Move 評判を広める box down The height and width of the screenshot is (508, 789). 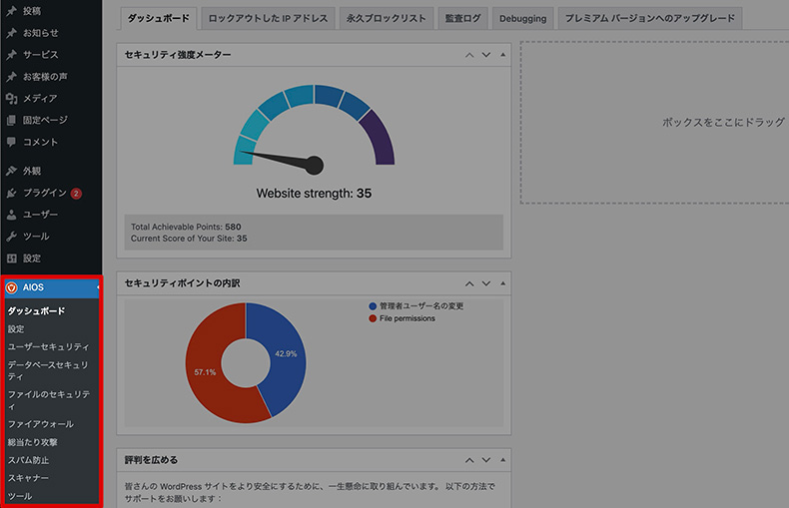[x=486, y=460]
